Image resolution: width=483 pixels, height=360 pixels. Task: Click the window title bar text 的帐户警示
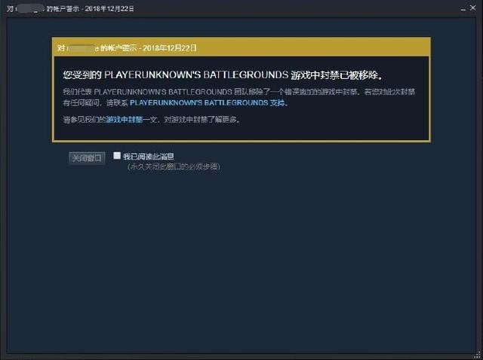pos(63,9)
